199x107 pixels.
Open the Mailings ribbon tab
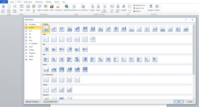[x=48, y=2]
